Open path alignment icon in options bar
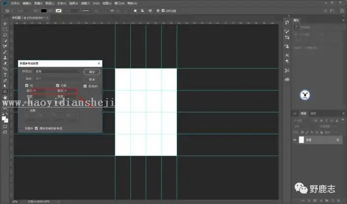Screen dimensions: 347x204 143,11
